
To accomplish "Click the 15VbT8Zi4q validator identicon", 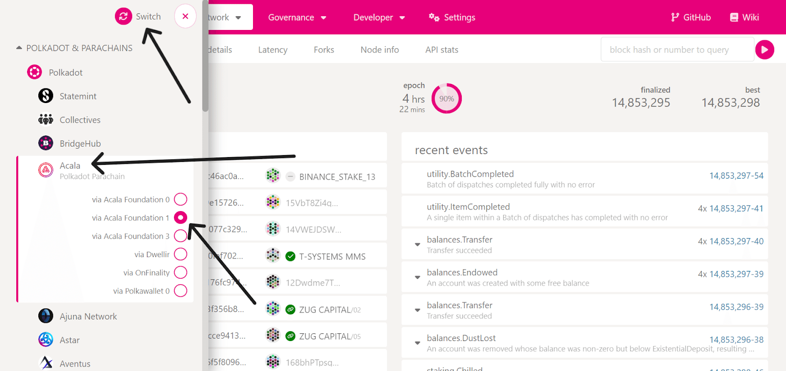I will click(x=273, y=202).
